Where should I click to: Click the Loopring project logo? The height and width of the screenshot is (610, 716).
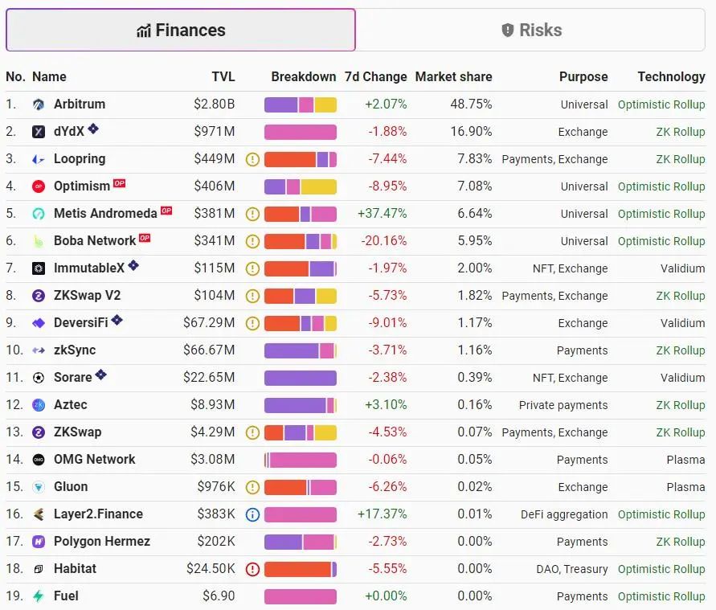pyautogui.click(x=39, y=159)
